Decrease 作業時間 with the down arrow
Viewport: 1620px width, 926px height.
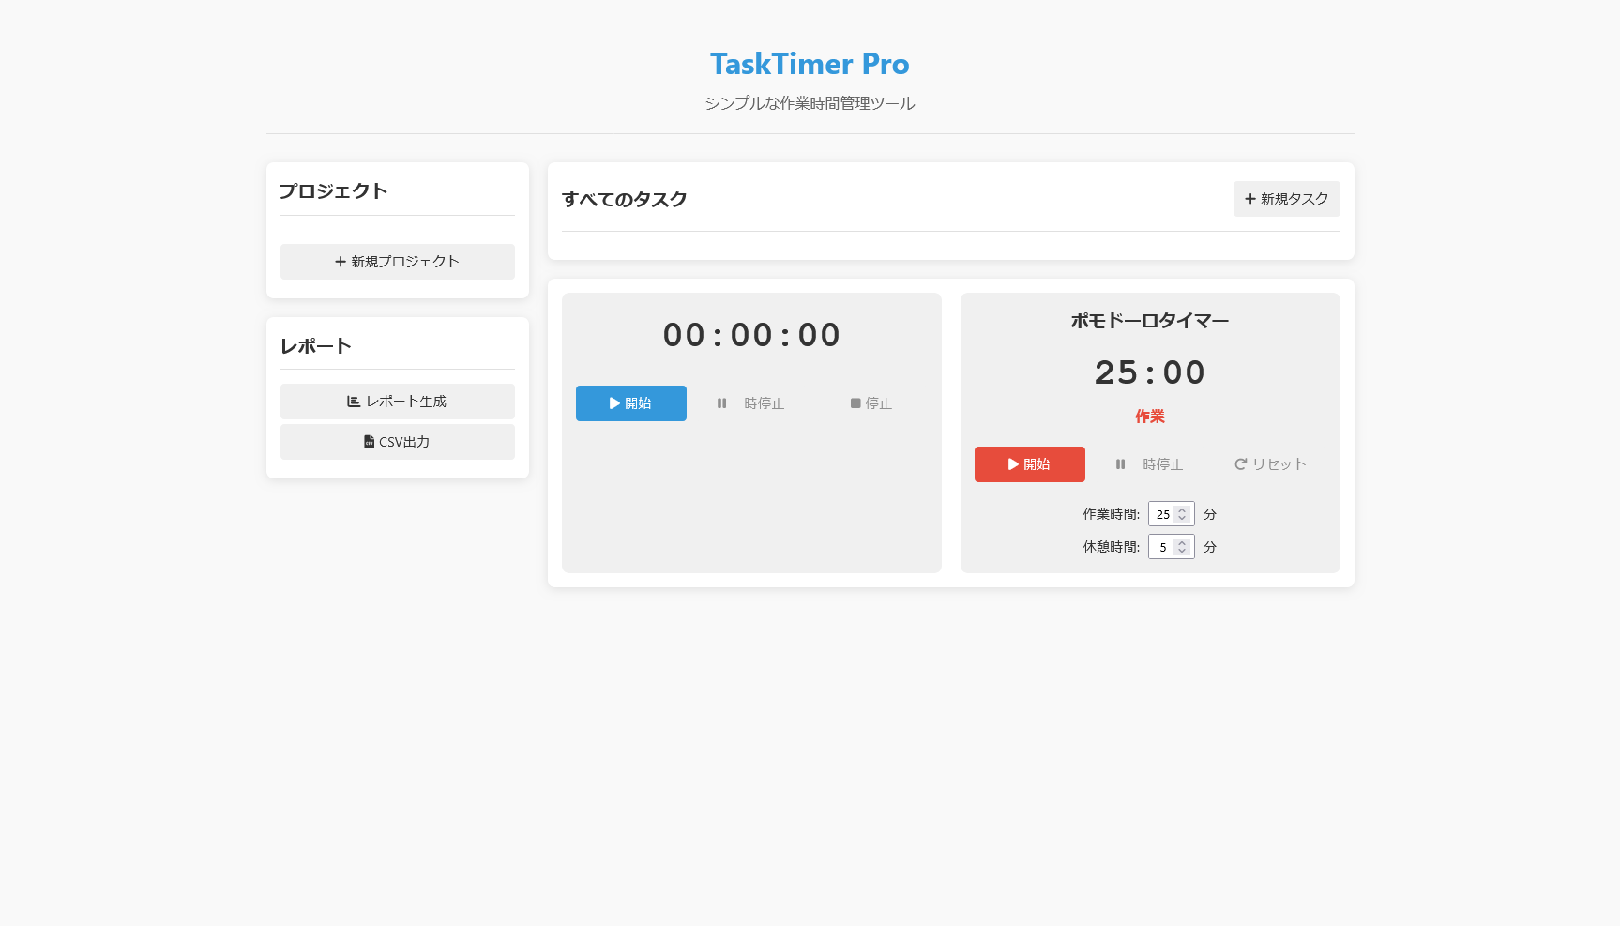pos(1182,519)
